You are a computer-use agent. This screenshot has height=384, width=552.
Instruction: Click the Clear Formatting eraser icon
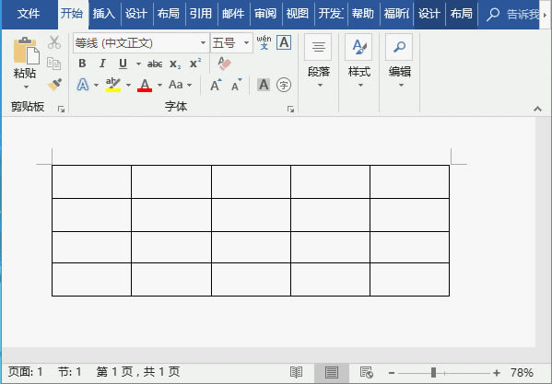[224, 64]
